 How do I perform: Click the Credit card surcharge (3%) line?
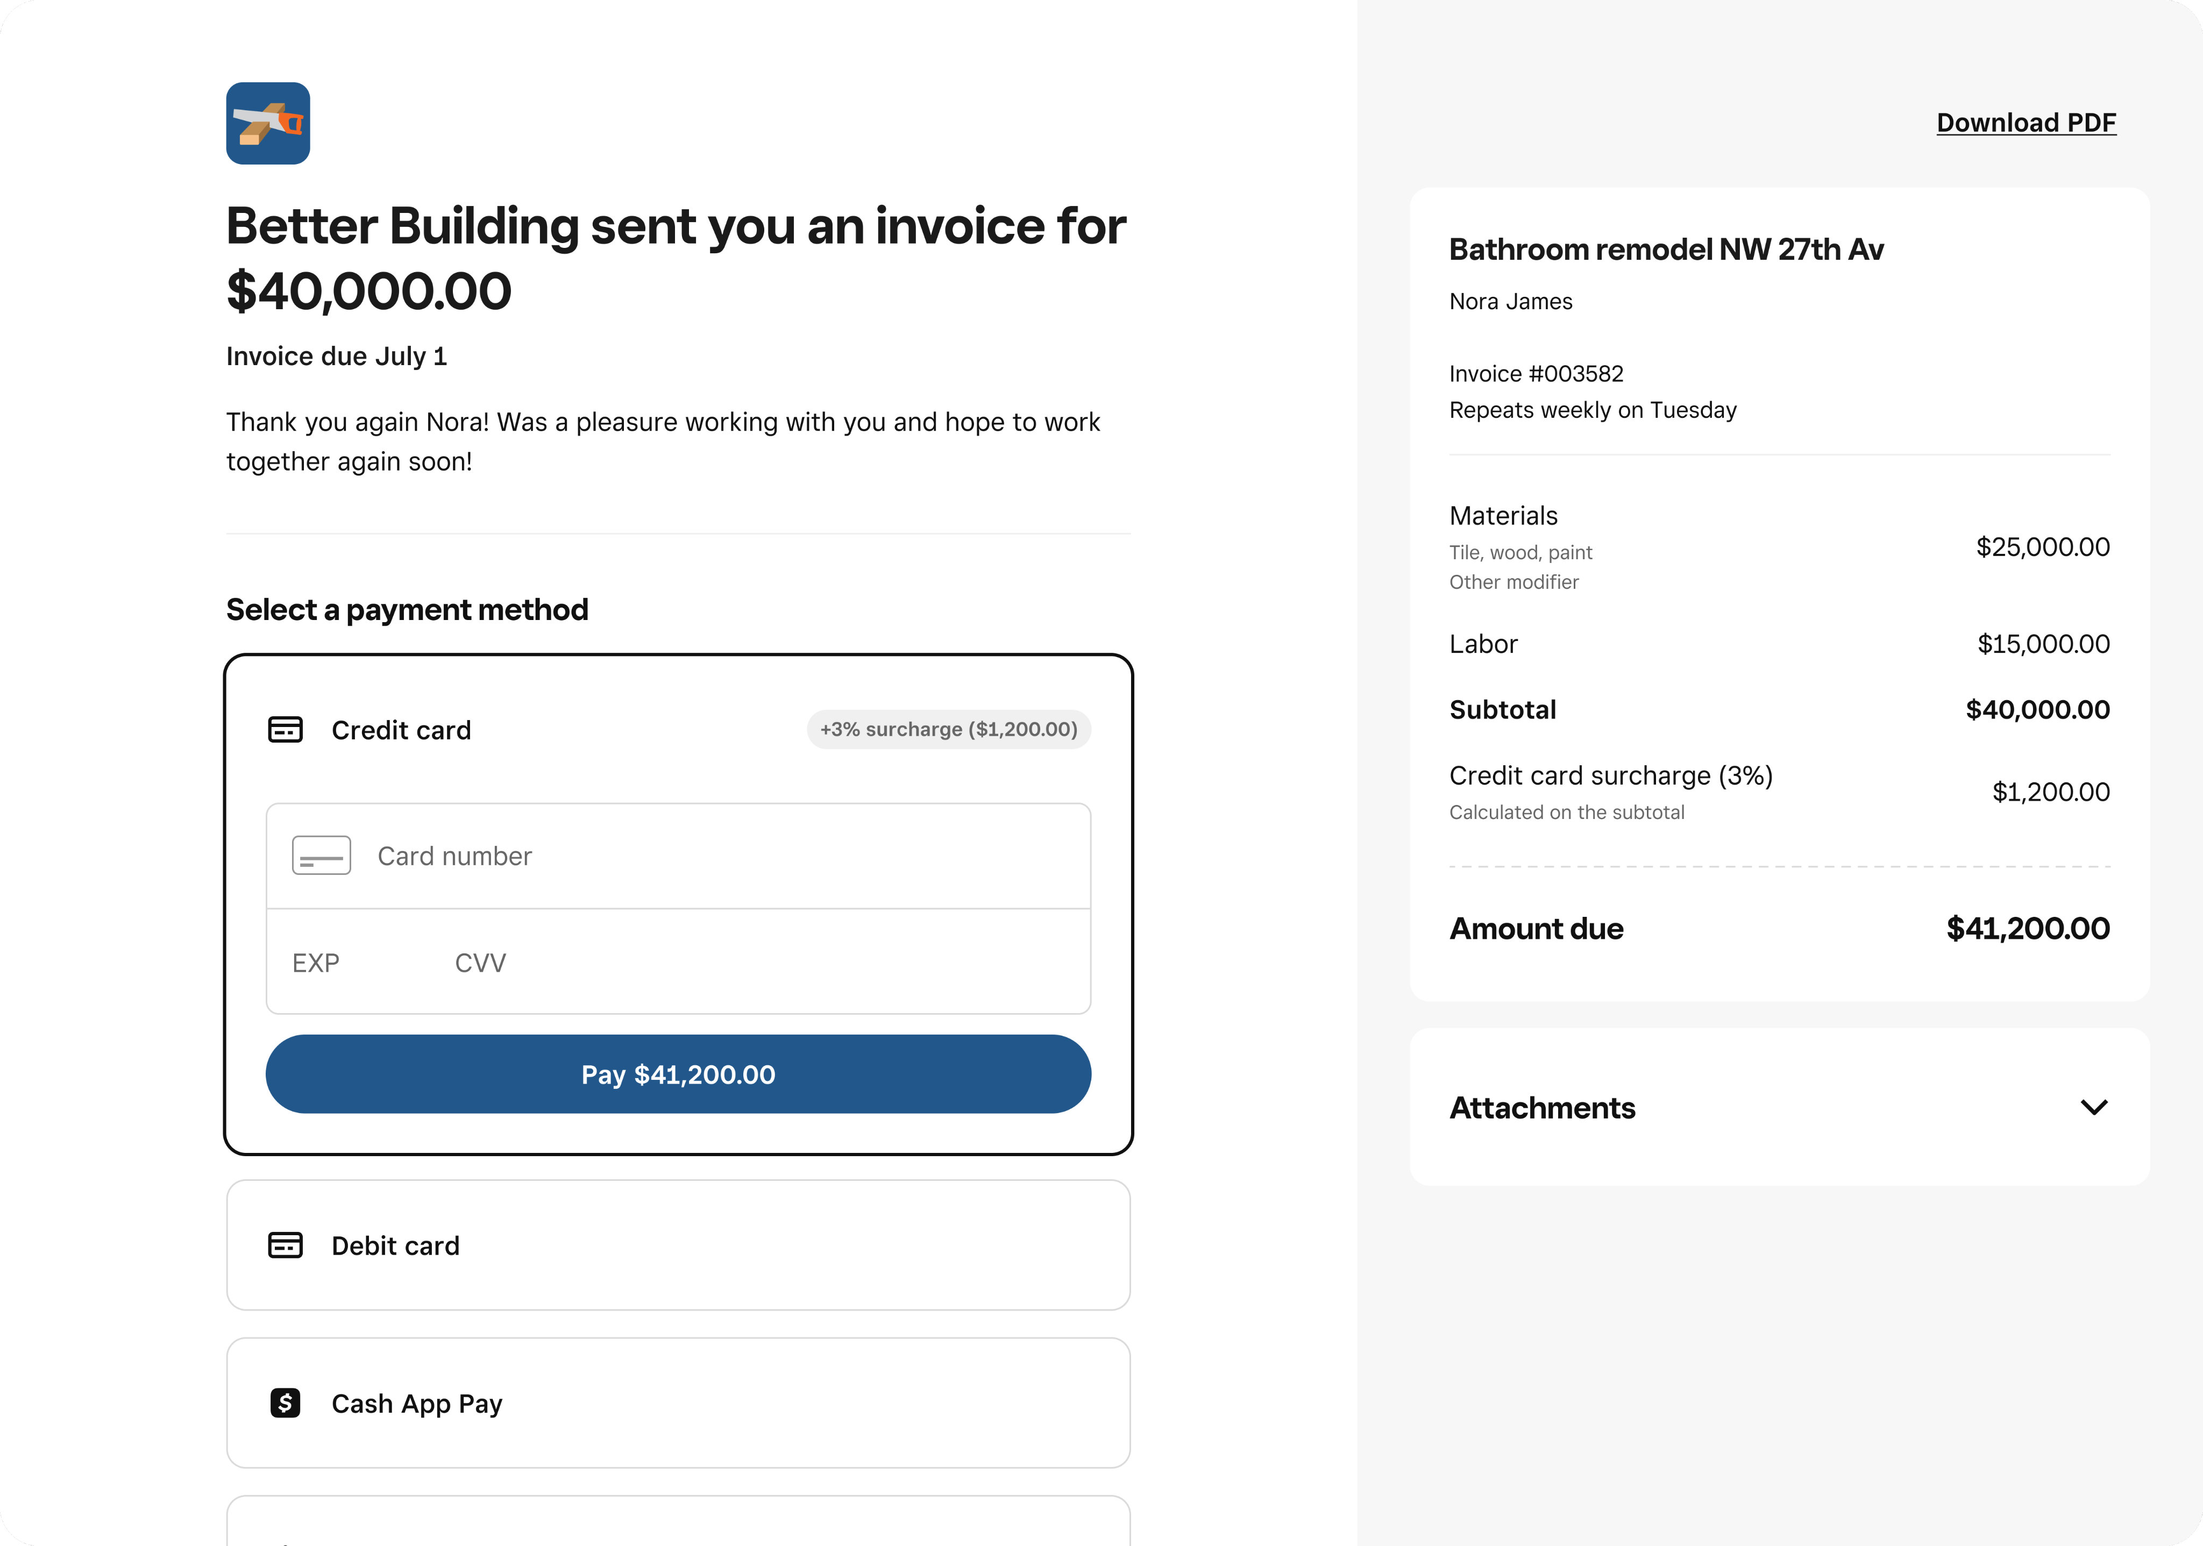1611,776
